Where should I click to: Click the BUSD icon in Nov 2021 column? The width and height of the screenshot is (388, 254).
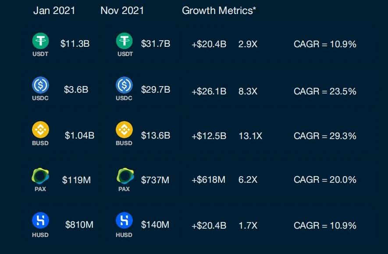124,130
